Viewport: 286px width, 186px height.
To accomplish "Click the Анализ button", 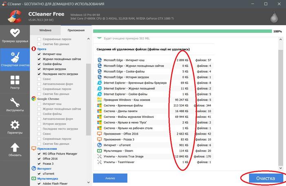I will (x=110, y=178).
